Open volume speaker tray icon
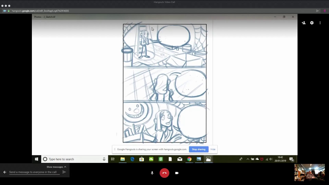The width and height of the screenshot is (329, 185). (271, 159)
